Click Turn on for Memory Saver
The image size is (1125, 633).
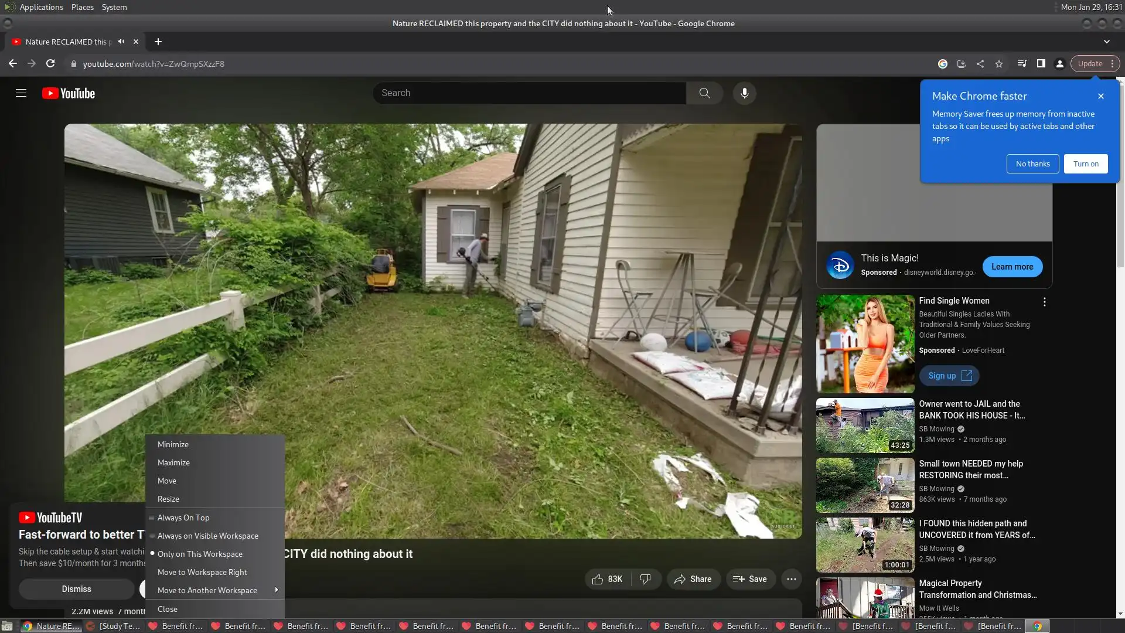1085,164
